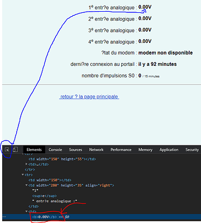Image resolution: width=201 pixels, height=223 pixels.
Task: Open the Elements tab
Action: [x=34, y=149]
